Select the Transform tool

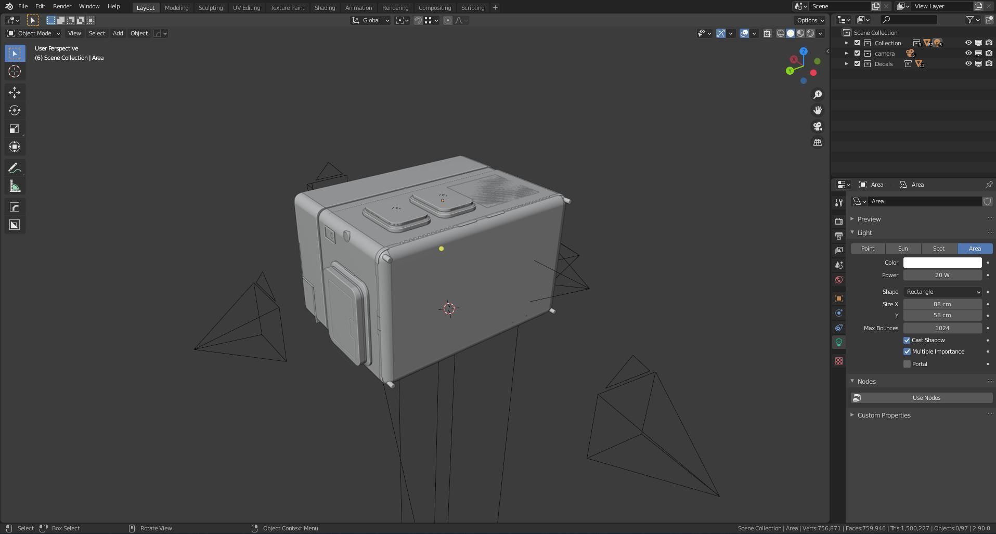15,147
